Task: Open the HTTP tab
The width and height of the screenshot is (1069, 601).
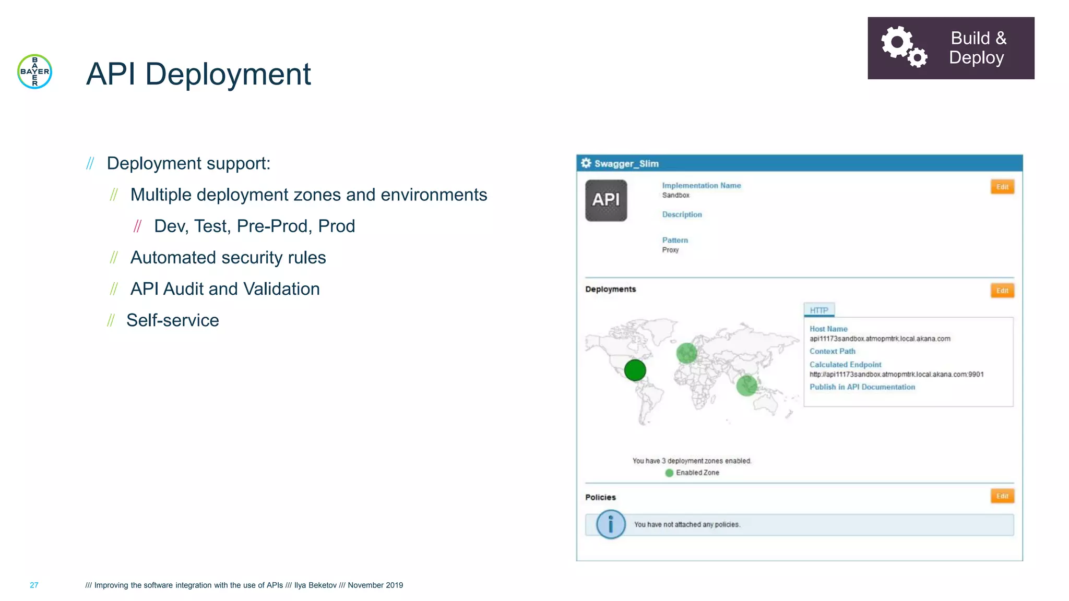Action: point(819,310)
